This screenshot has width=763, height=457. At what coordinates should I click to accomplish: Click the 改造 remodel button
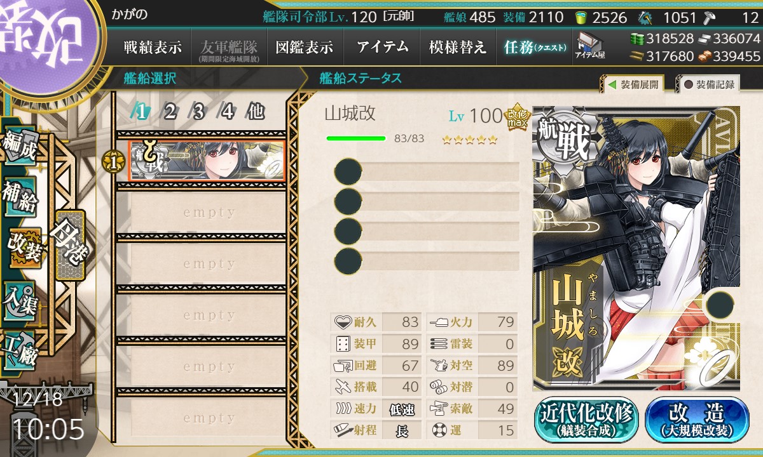click(x=698, y=420)
